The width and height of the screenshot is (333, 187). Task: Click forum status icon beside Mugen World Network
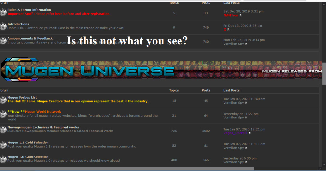coord(3,114)
